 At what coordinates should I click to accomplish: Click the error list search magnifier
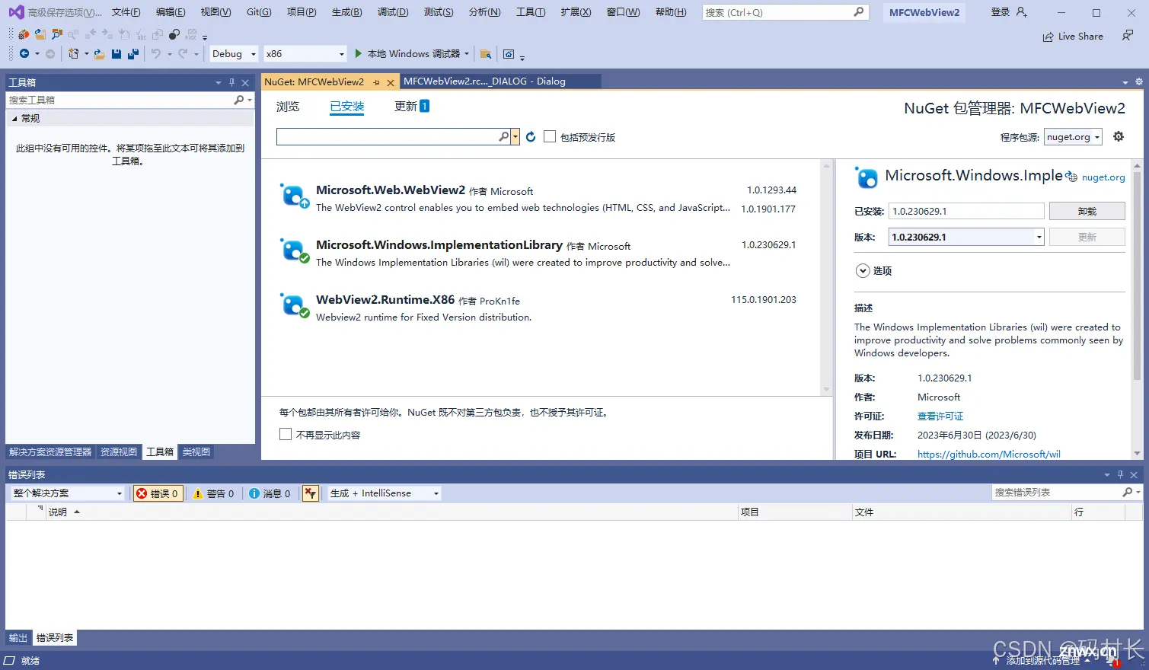click(1128, 493)
